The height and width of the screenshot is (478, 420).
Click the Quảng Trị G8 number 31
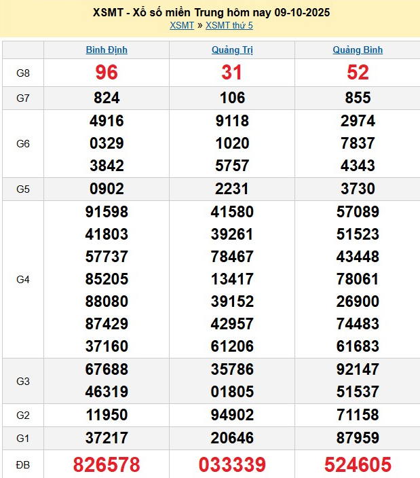click(232, 73)
